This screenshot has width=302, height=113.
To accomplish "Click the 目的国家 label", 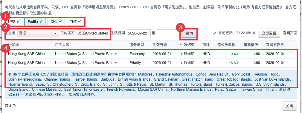I will (x=68, y=33).
